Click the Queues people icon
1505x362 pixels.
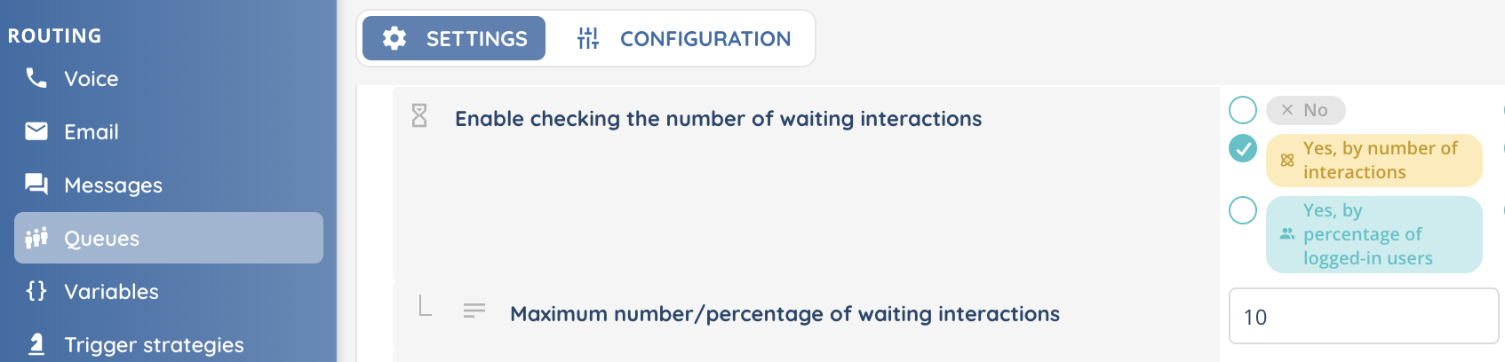click(x=36, y=238)
